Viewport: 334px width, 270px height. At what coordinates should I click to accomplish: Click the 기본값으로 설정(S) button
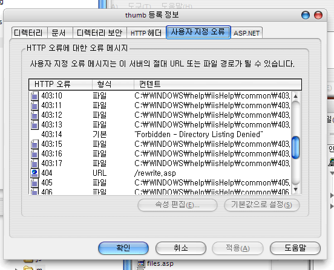click(x=262, y=205)
